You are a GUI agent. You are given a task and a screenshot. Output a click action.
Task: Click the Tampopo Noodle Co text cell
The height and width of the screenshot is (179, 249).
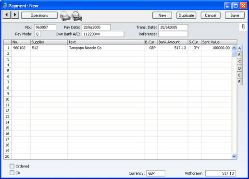pos(106,48)
